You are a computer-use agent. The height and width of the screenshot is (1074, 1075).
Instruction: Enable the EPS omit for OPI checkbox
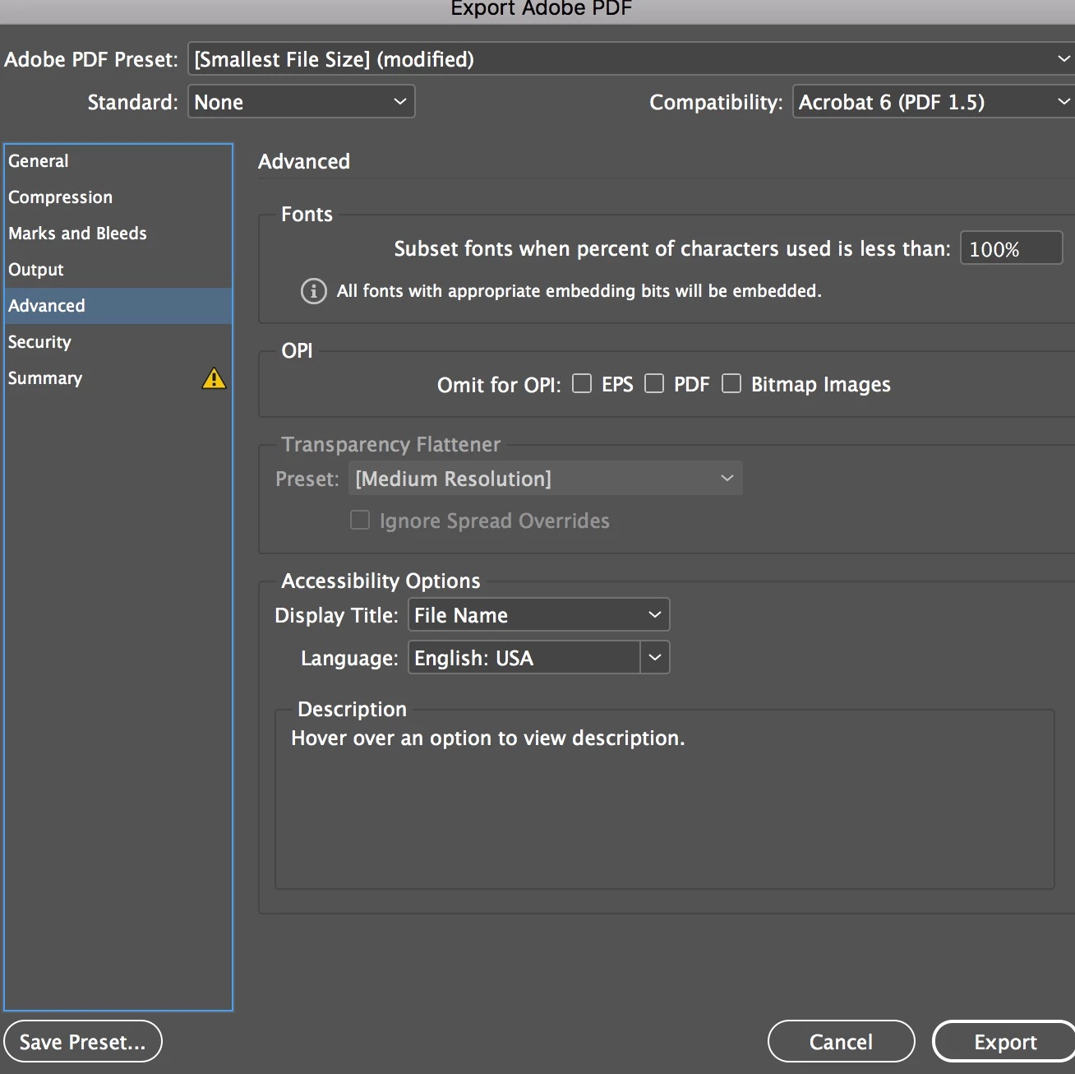(582, 384)
